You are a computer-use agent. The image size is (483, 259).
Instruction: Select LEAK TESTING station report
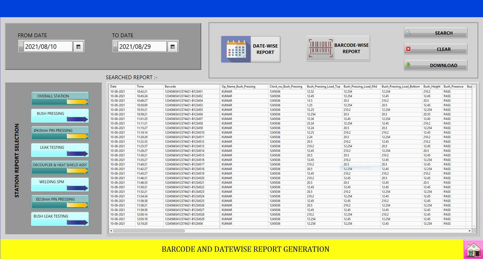pyautogui.click(x=60, y=150)
